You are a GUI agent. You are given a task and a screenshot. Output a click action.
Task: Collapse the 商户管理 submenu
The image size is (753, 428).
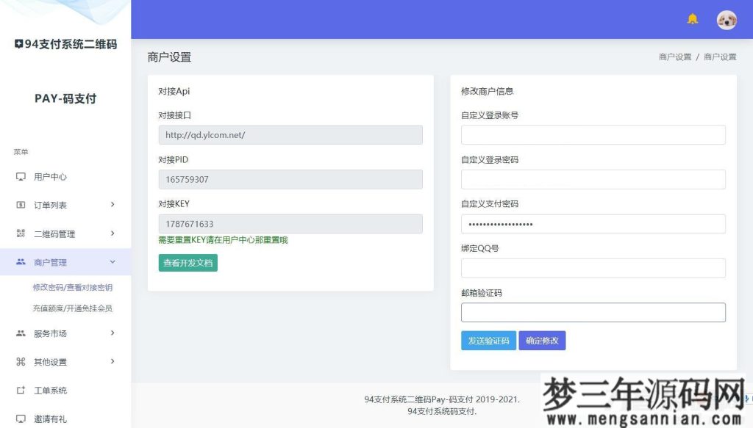click(x=113, y=261)
